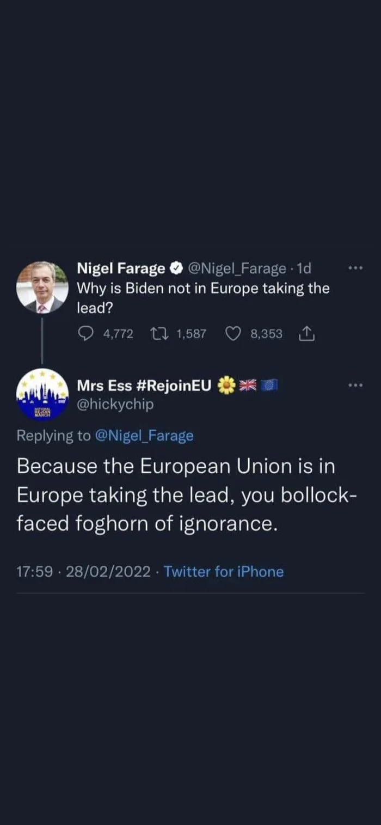Click the 1,587 retweet count
Image resolution: width=381 pixels, height=825 pixels.
(191, 334)
